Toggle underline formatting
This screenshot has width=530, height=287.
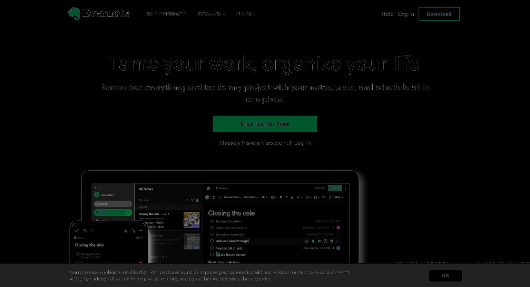pyautogui.click(x=292, y=197)
